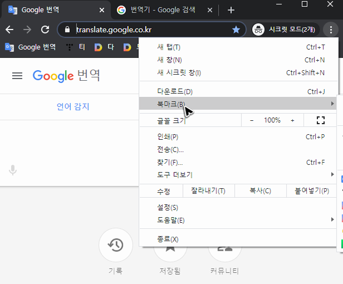Image resolution: width=343 pixels, height=284 pixels.
Task: Open a new tab with plus button
Action: pos(231,10)
